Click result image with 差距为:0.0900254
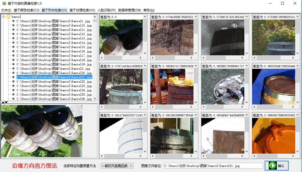The image size is (302, 172). coord(274,86)
